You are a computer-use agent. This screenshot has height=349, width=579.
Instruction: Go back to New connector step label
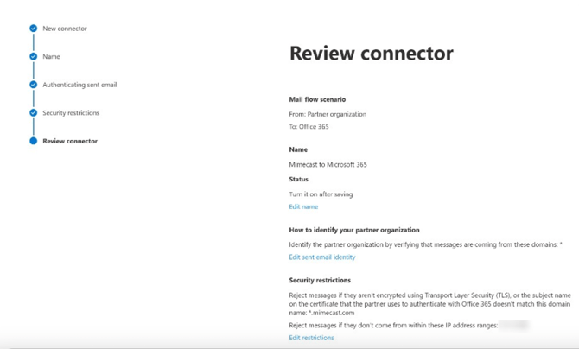pyautogui.click(x=65, y=29)
